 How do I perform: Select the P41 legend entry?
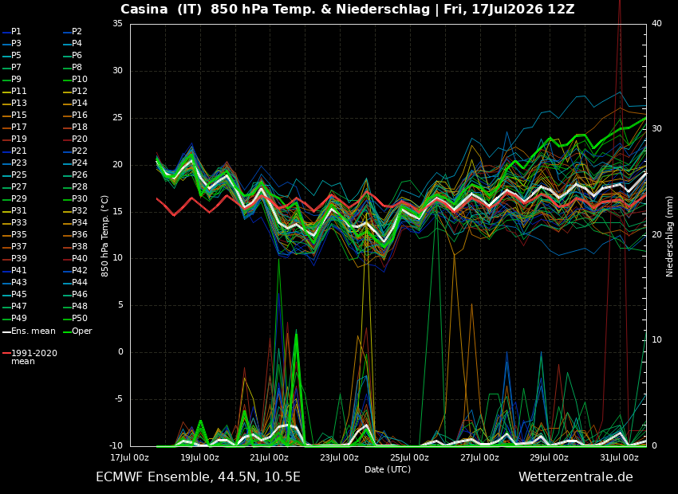pyautogui.click(x=14, y=270)
